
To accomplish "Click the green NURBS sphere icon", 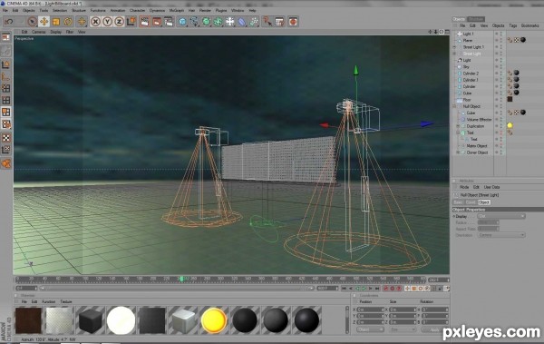I will click(206, 22).
